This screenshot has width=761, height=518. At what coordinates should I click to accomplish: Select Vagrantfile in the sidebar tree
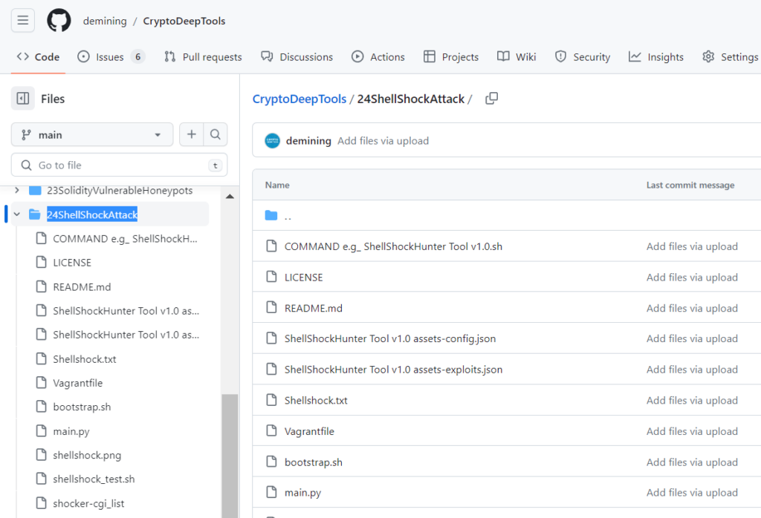click(77, 383)
